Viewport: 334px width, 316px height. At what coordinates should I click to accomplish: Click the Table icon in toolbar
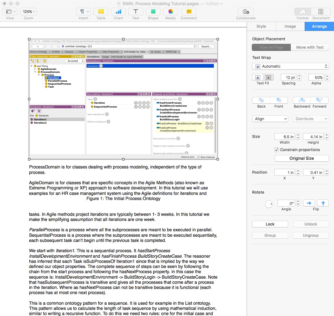[101, 12]
